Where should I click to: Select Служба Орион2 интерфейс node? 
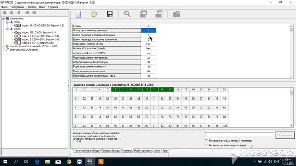34,46
